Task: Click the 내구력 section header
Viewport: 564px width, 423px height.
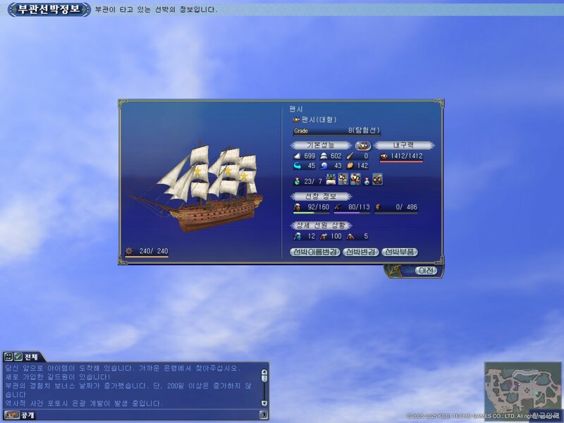Action: click(403, 145)
